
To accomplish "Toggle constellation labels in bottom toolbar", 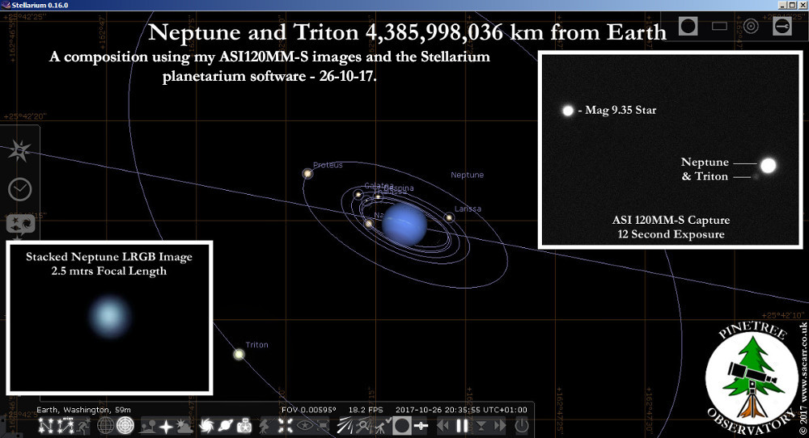I will coord(61,426).
